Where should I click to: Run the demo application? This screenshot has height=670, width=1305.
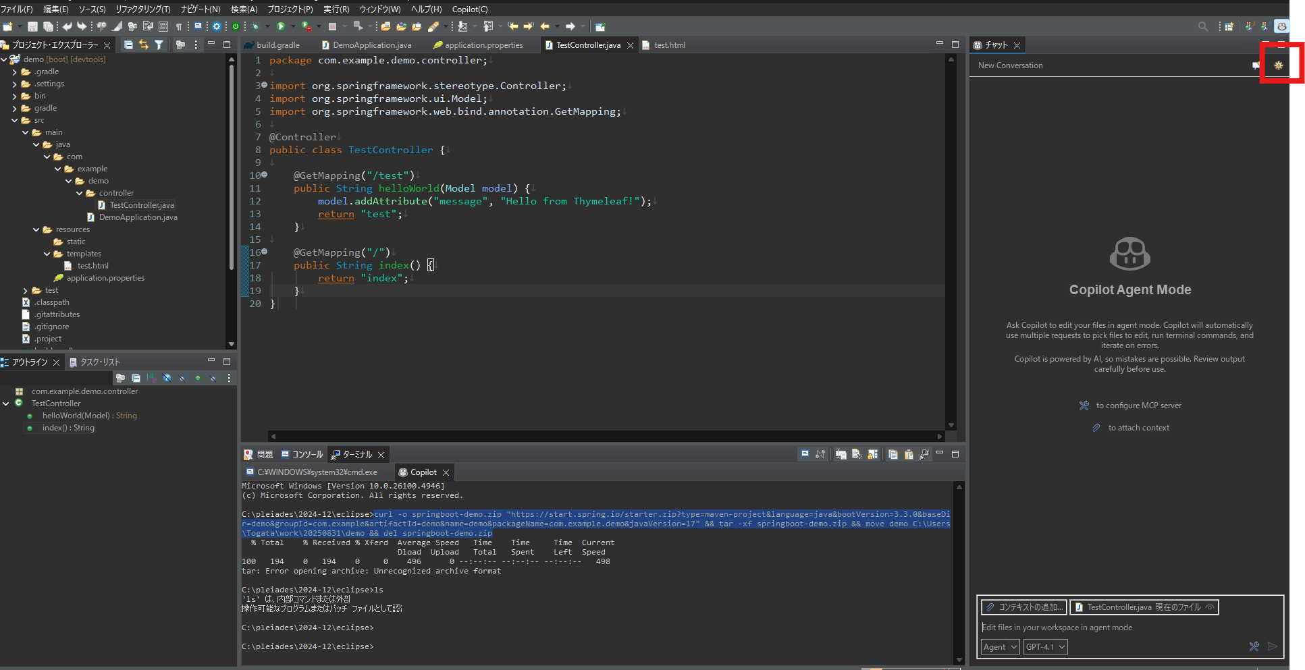(282, 27)
